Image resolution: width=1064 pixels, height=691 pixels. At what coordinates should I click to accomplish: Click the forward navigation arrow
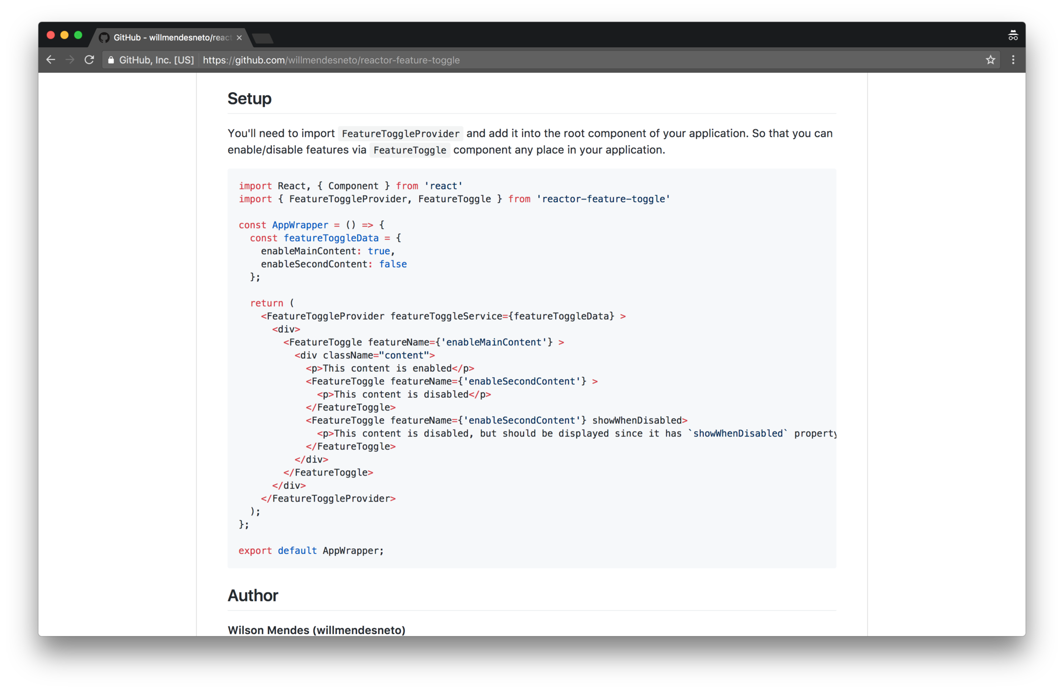pos(70,60)
